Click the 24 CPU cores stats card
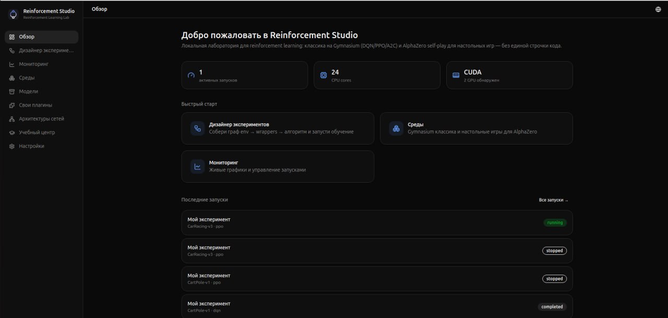 (x=377, y=75)
